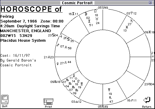The width and height of the screenshot is (155, 109).
Task: Click the 05 Scorpio 49 bottom cusp label
Action: (x=103, y=107)
